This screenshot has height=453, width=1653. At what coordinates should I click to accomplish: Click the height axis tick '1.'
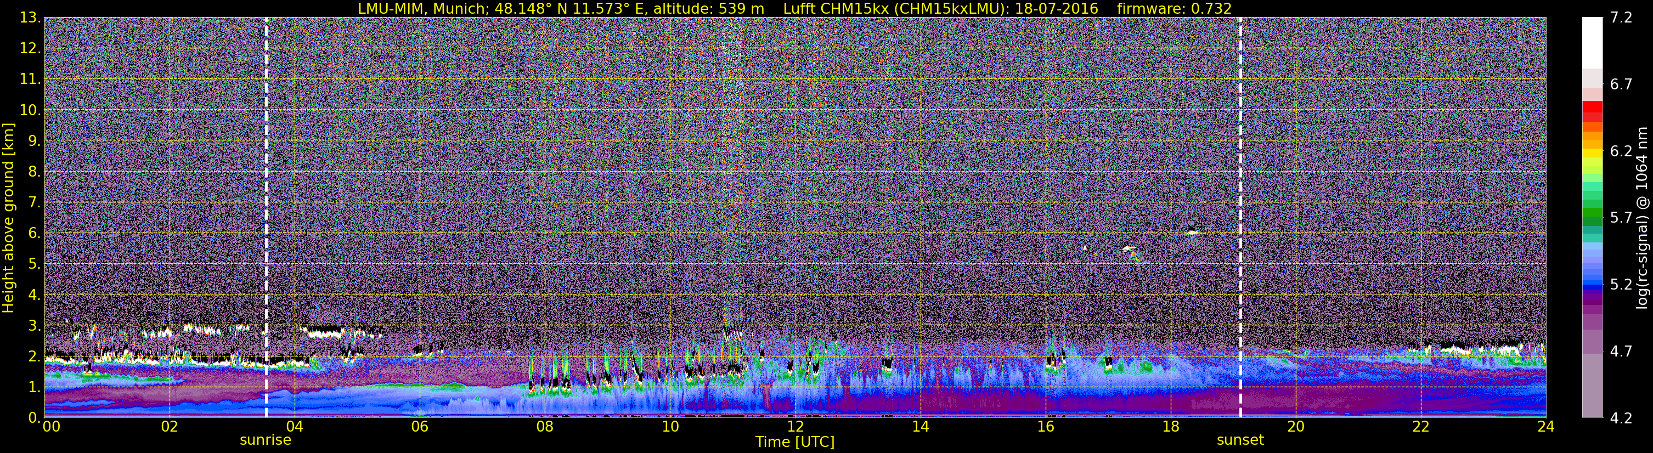pos(35,387)
